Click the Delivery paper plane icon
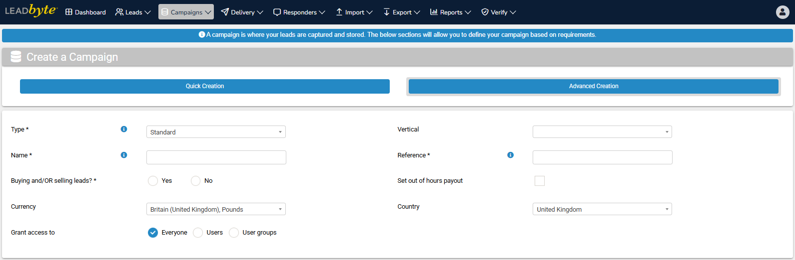 point(225,12)
